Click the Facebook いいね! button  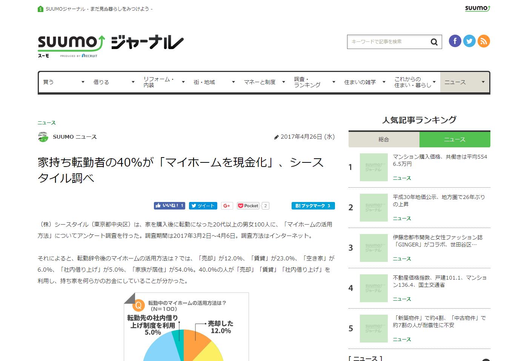pyautogui.click(x=169, y=206)
